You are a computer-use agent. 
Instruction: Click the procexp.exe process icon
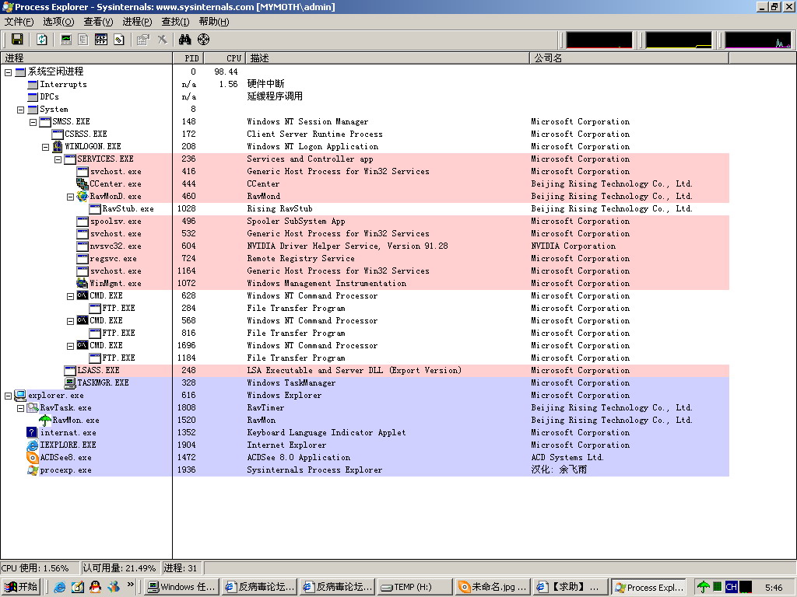pyautogui.click(x=33, y=470)
